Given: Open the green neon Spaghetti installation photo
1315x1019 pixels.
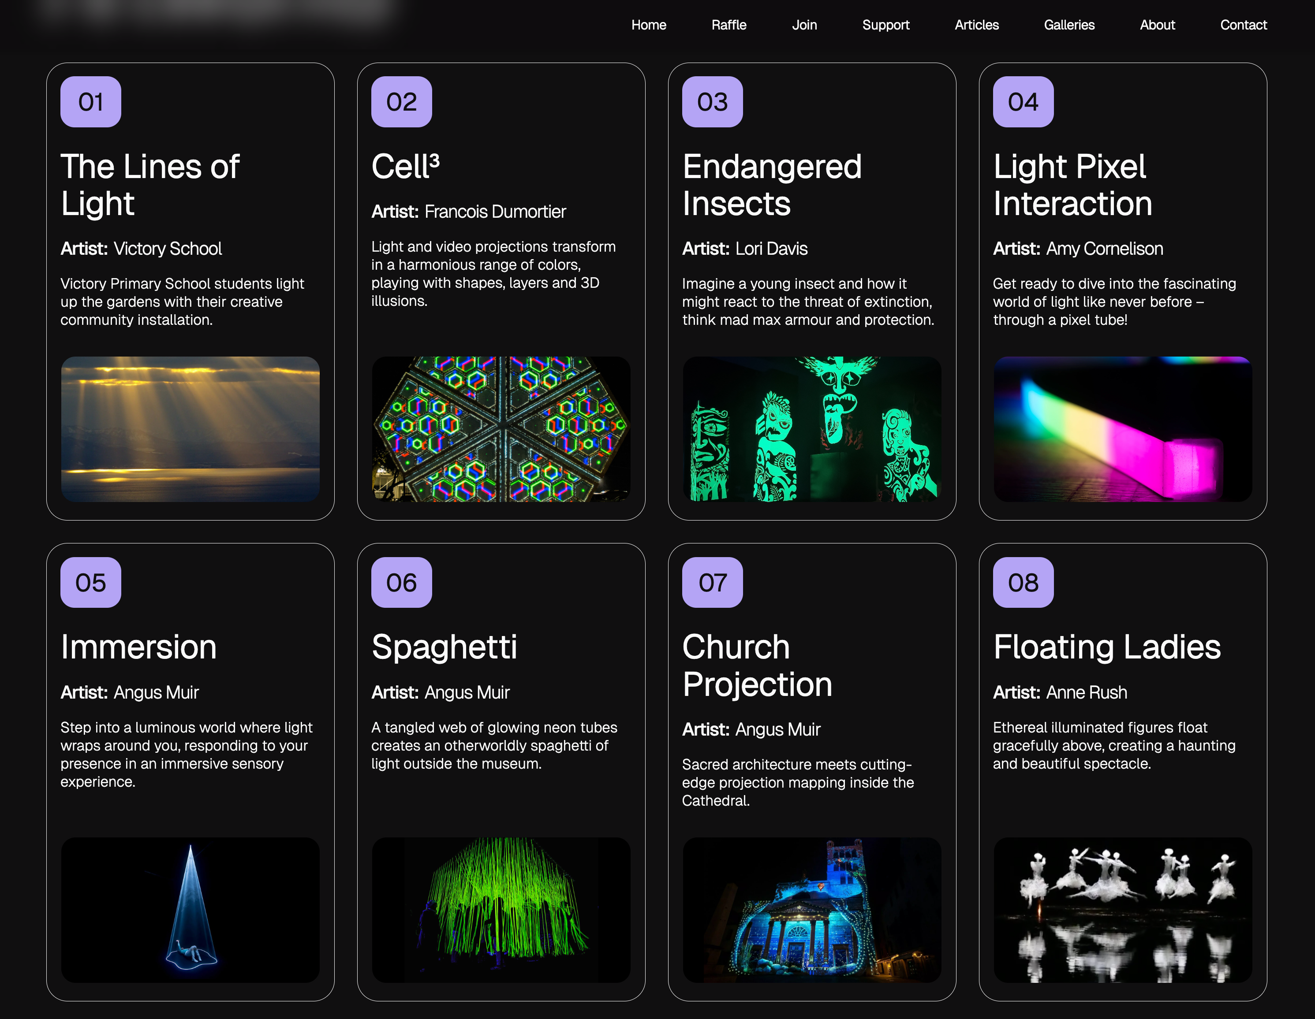Looking at the screenshot, I should 501,909.
